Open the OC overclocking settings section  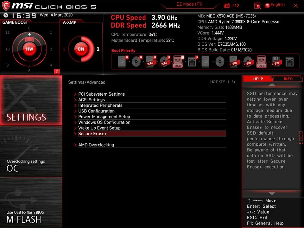[x=31, y=151]
